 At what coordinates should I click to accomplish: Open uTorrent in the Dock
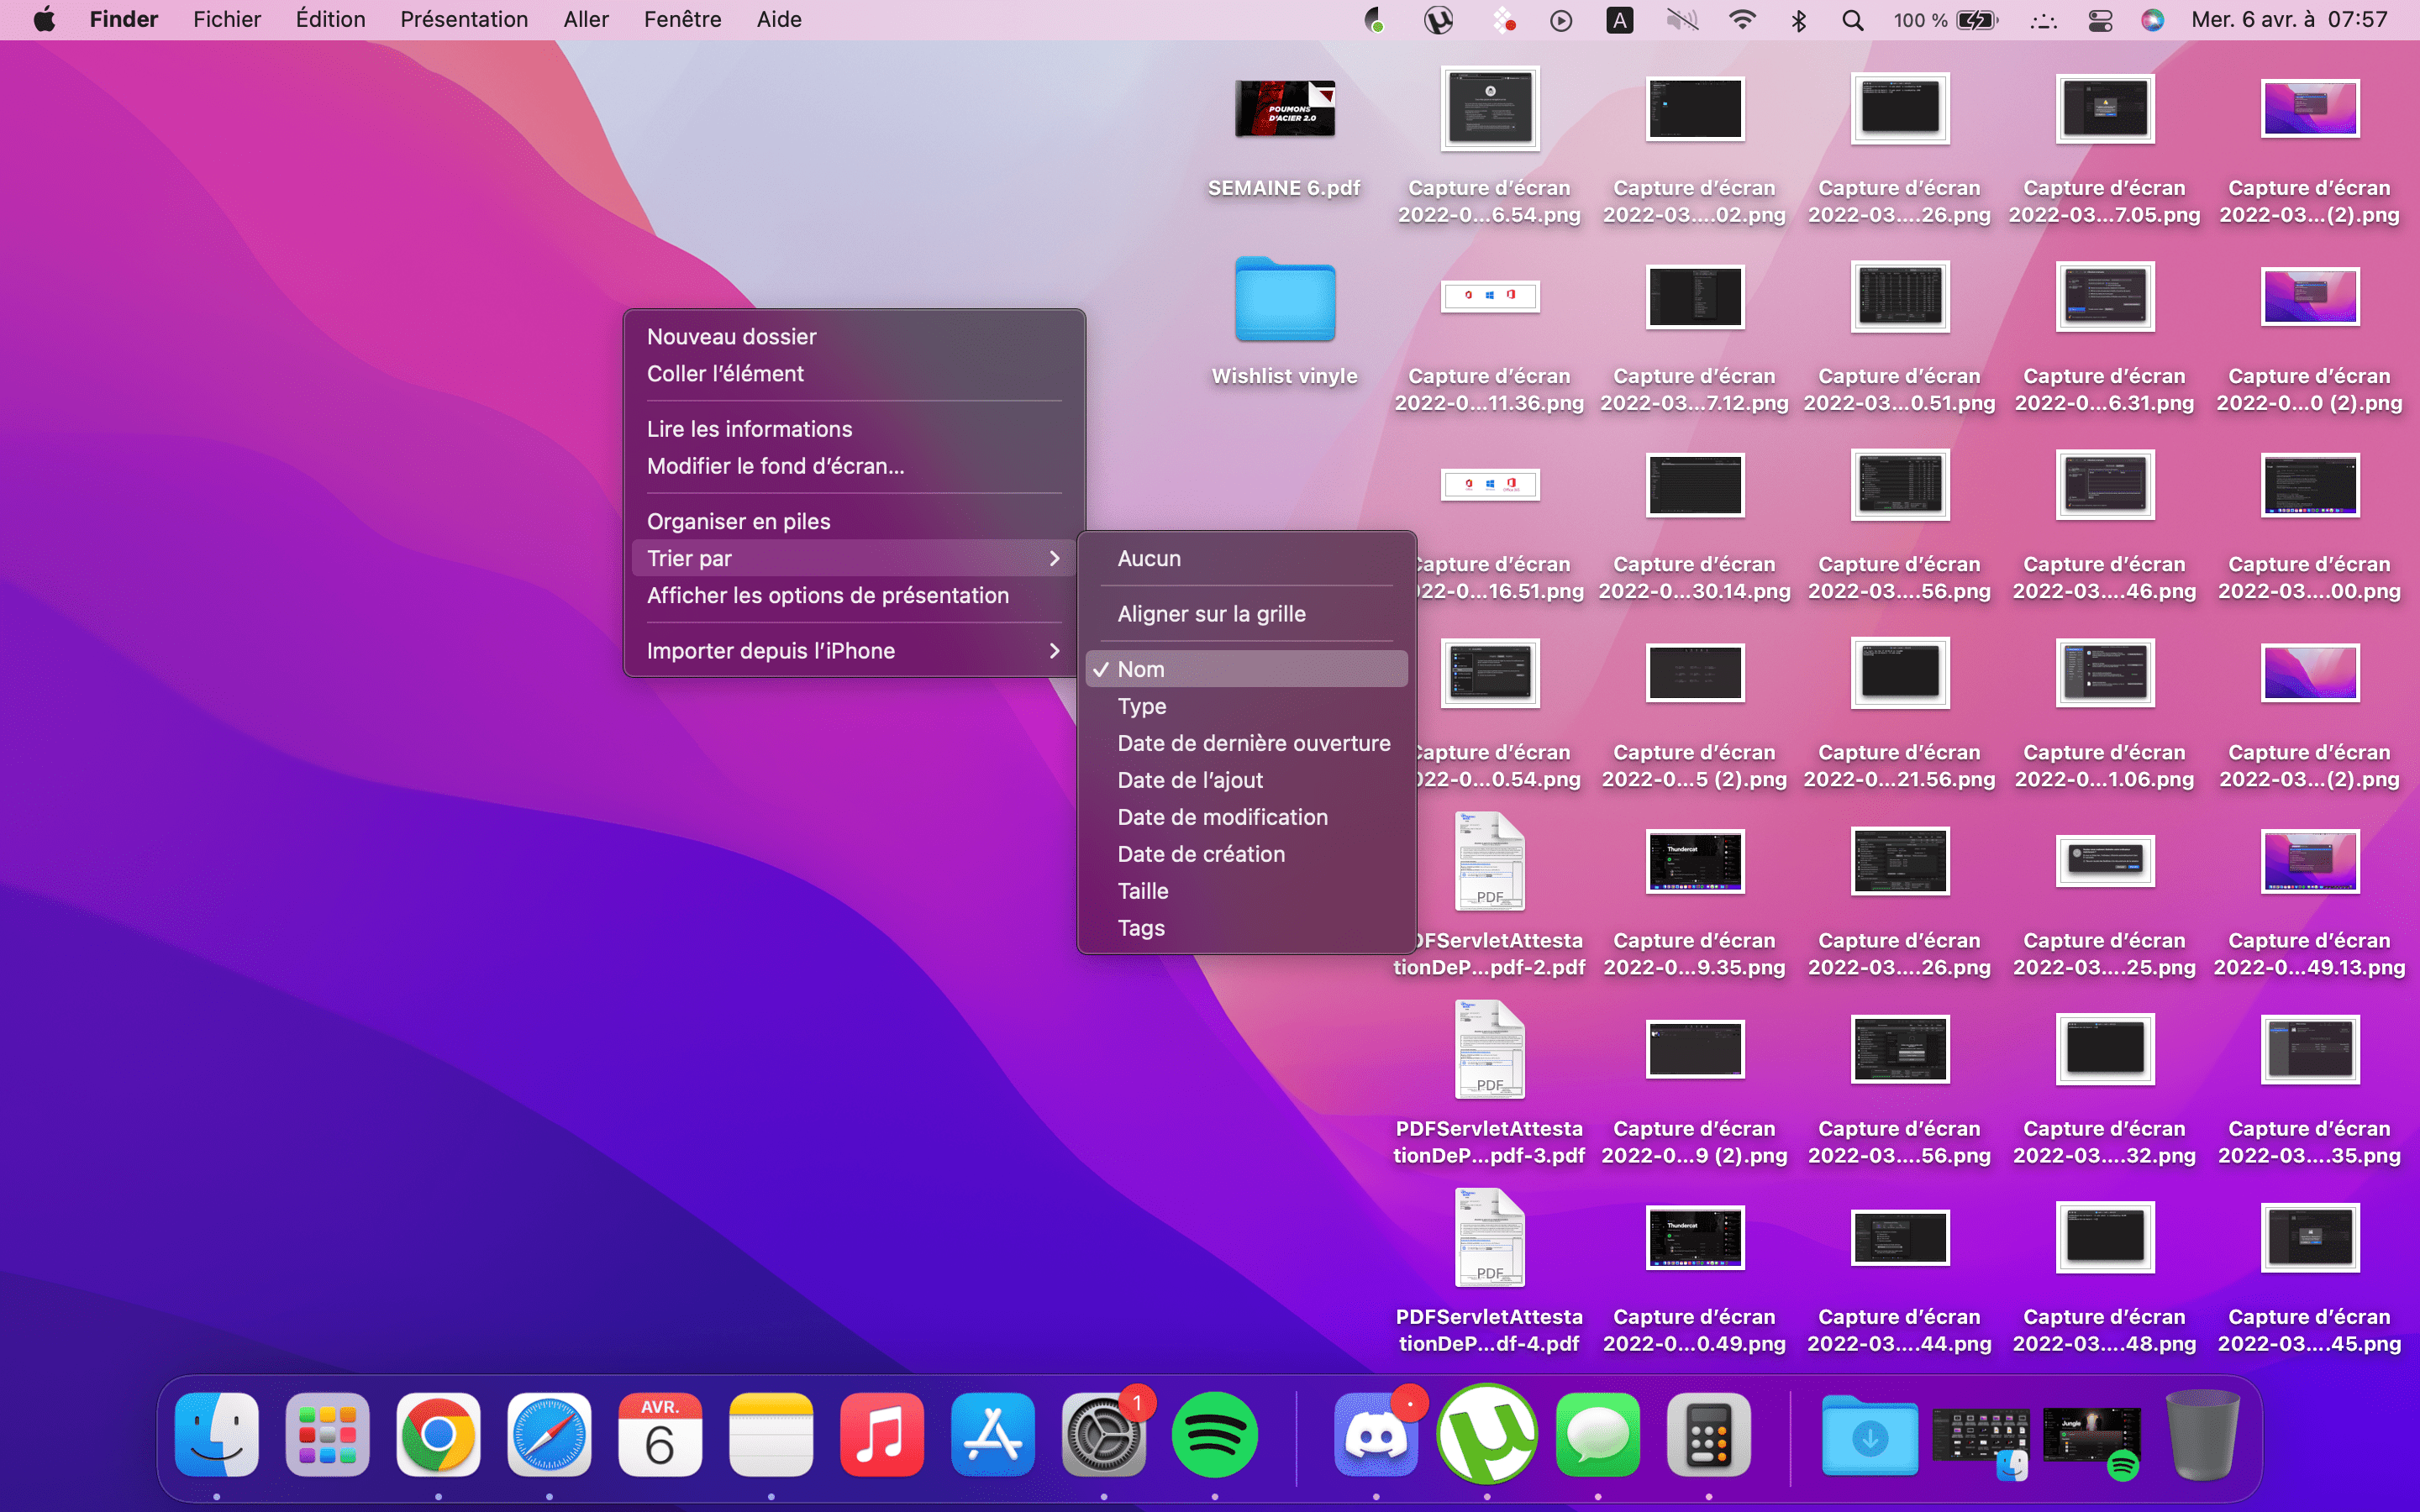1487,1435
